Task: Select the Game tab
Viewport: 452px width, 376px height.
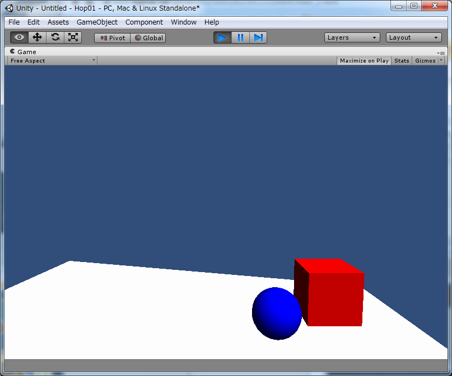Action: coord(23,52)
